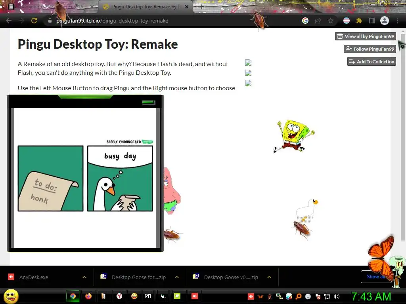Open the Action Center flag tray icon
This screenshot has height=304, width=406.
(x=318, y=296)
